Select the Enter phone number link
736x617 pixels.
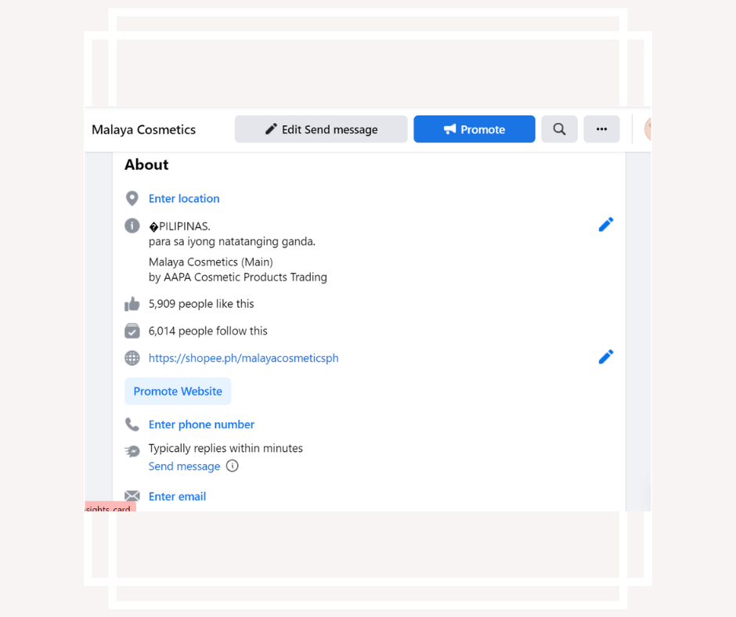point(201,424)
